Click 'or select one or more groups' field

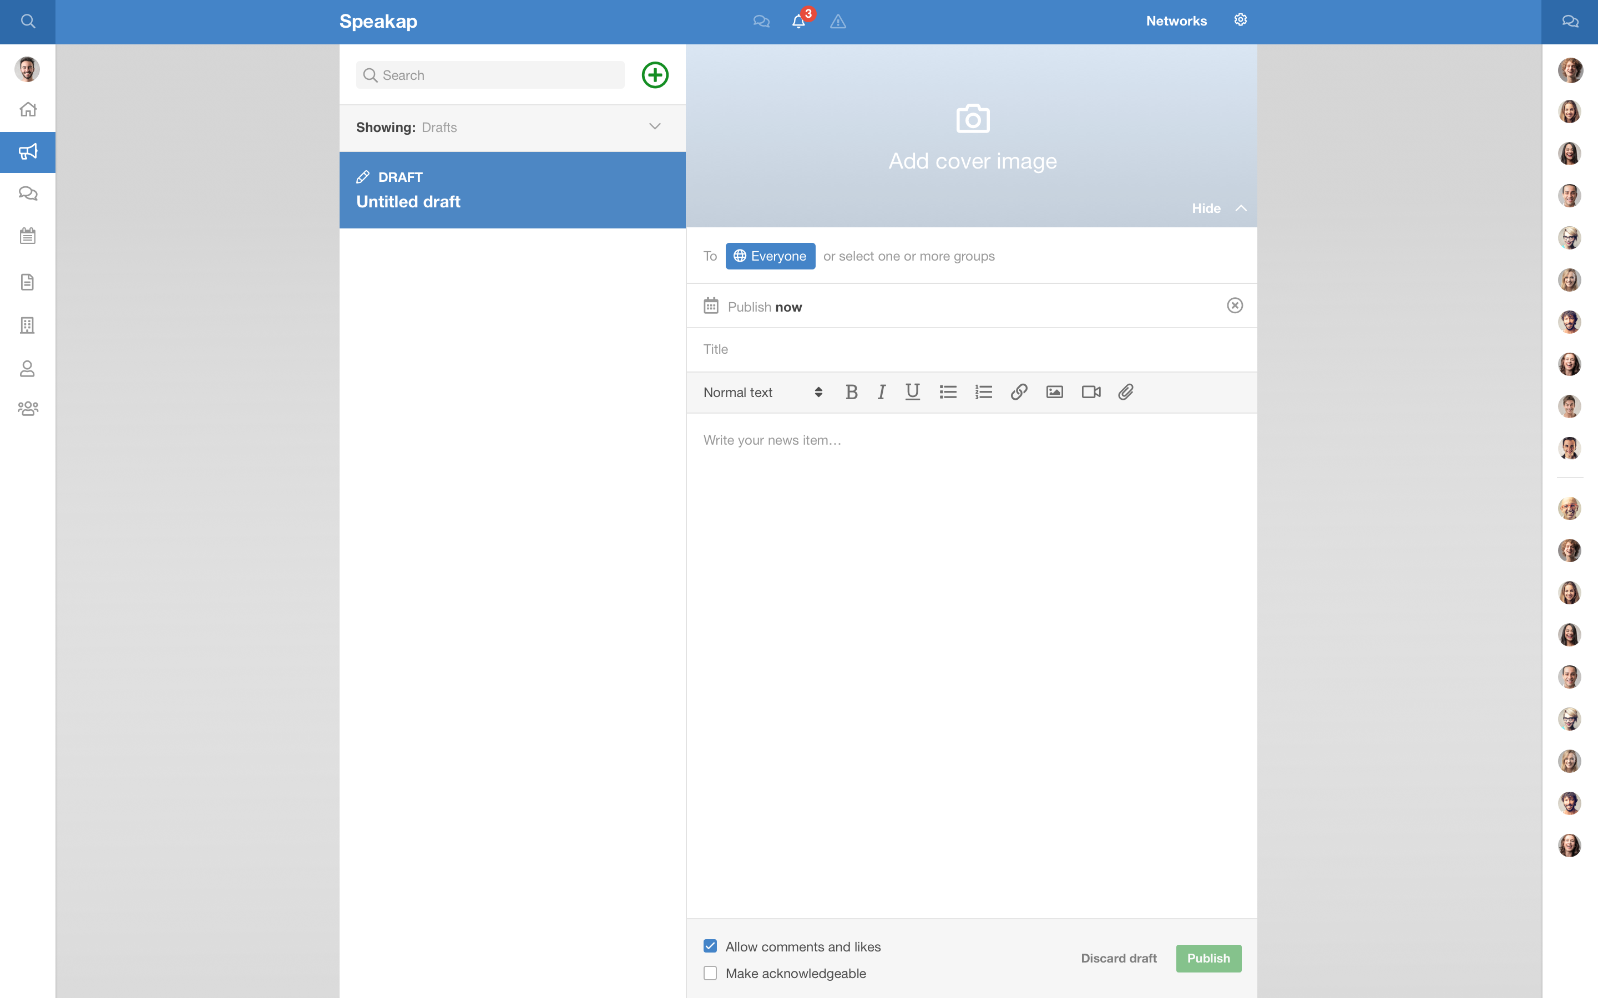point(909,256)
